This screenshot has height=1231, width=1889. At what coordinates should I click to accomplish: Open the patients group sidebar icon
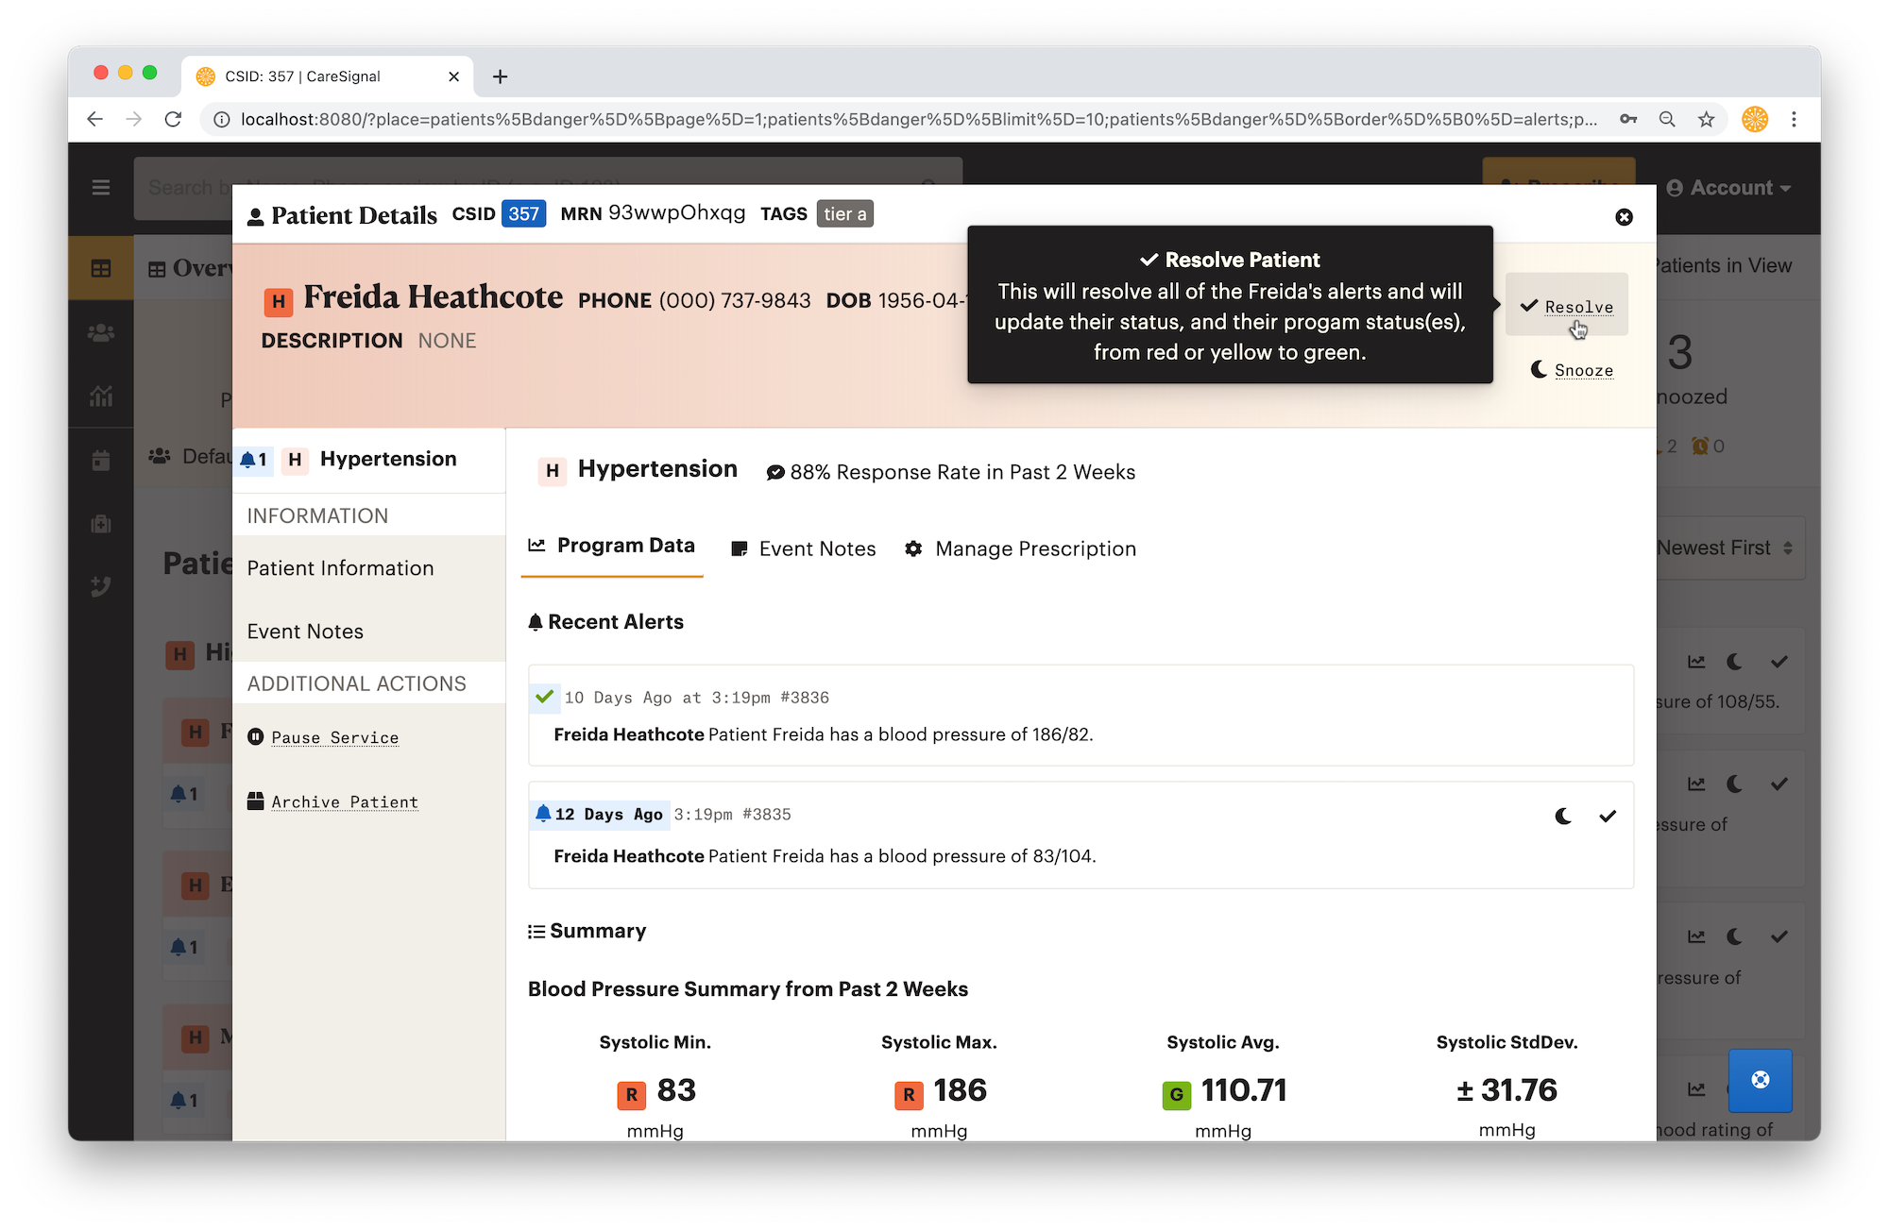pos(101,332)
